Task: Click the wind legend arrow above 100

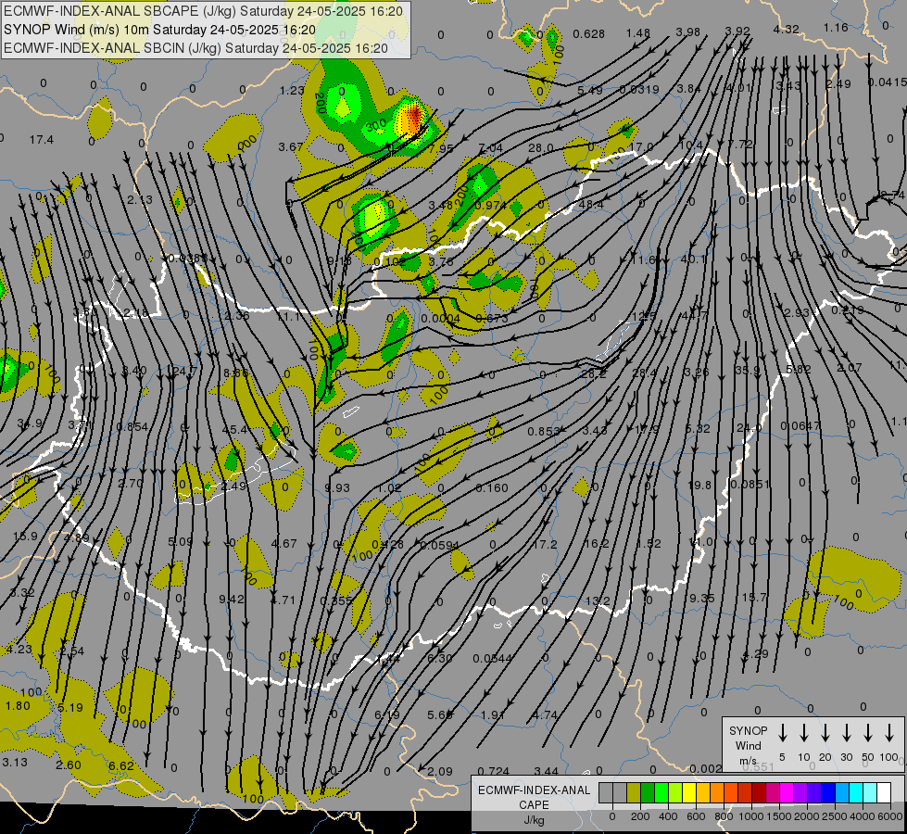Action: tap(889, 733)
